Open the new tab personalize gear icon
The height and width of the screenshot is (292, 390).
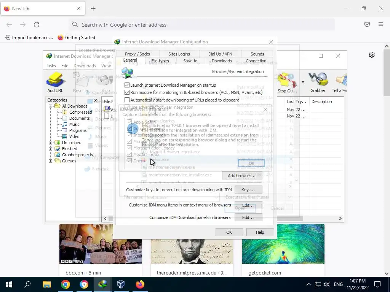pos(372,55)
